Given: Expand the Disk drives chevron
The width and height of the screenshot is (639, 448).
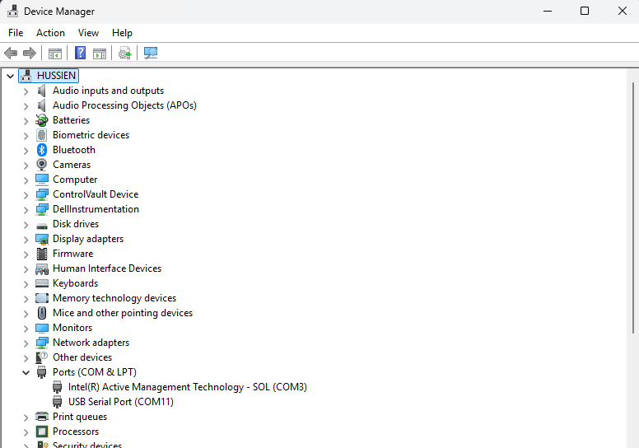Looking at the screenshot, I should click(26, 225).
